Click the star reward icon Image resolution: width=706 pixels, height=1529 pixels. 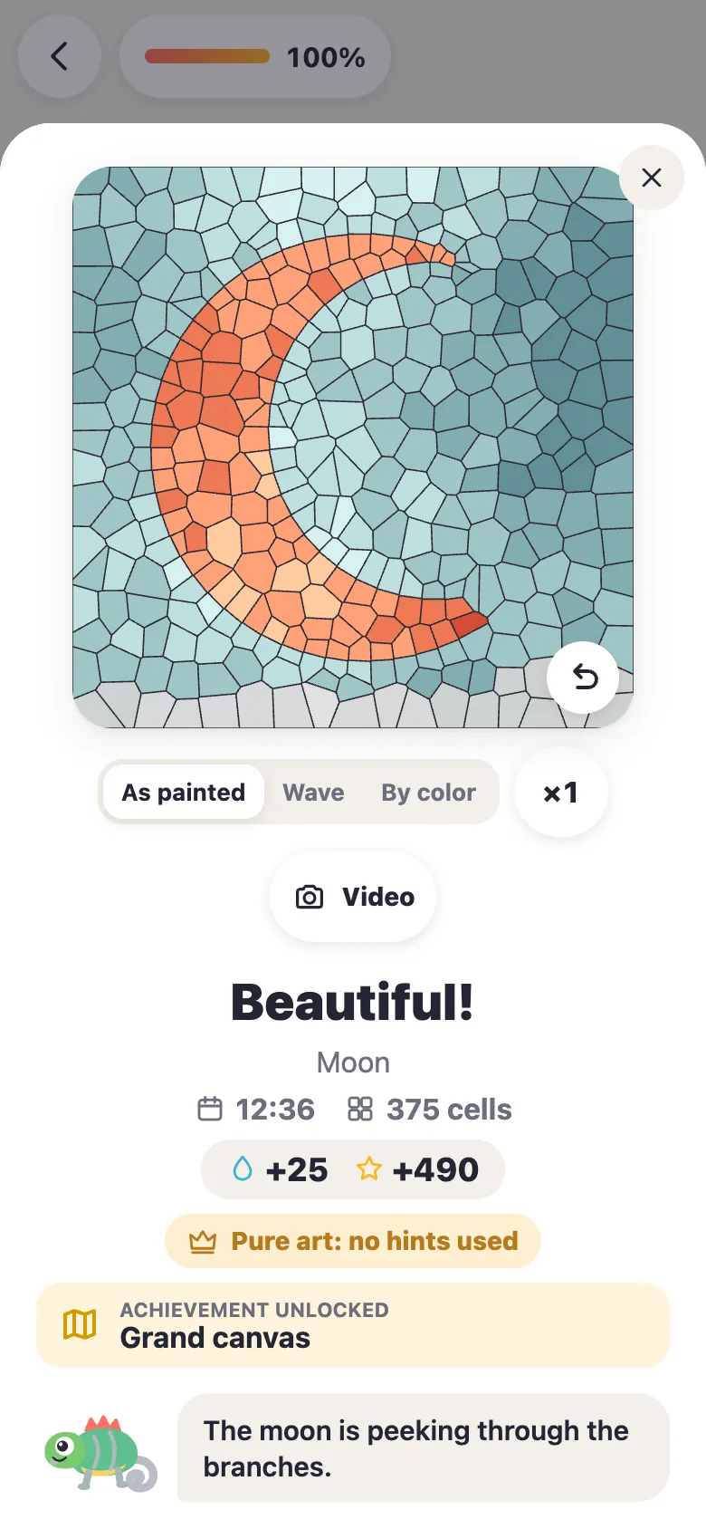click(x=368, y=1168)
